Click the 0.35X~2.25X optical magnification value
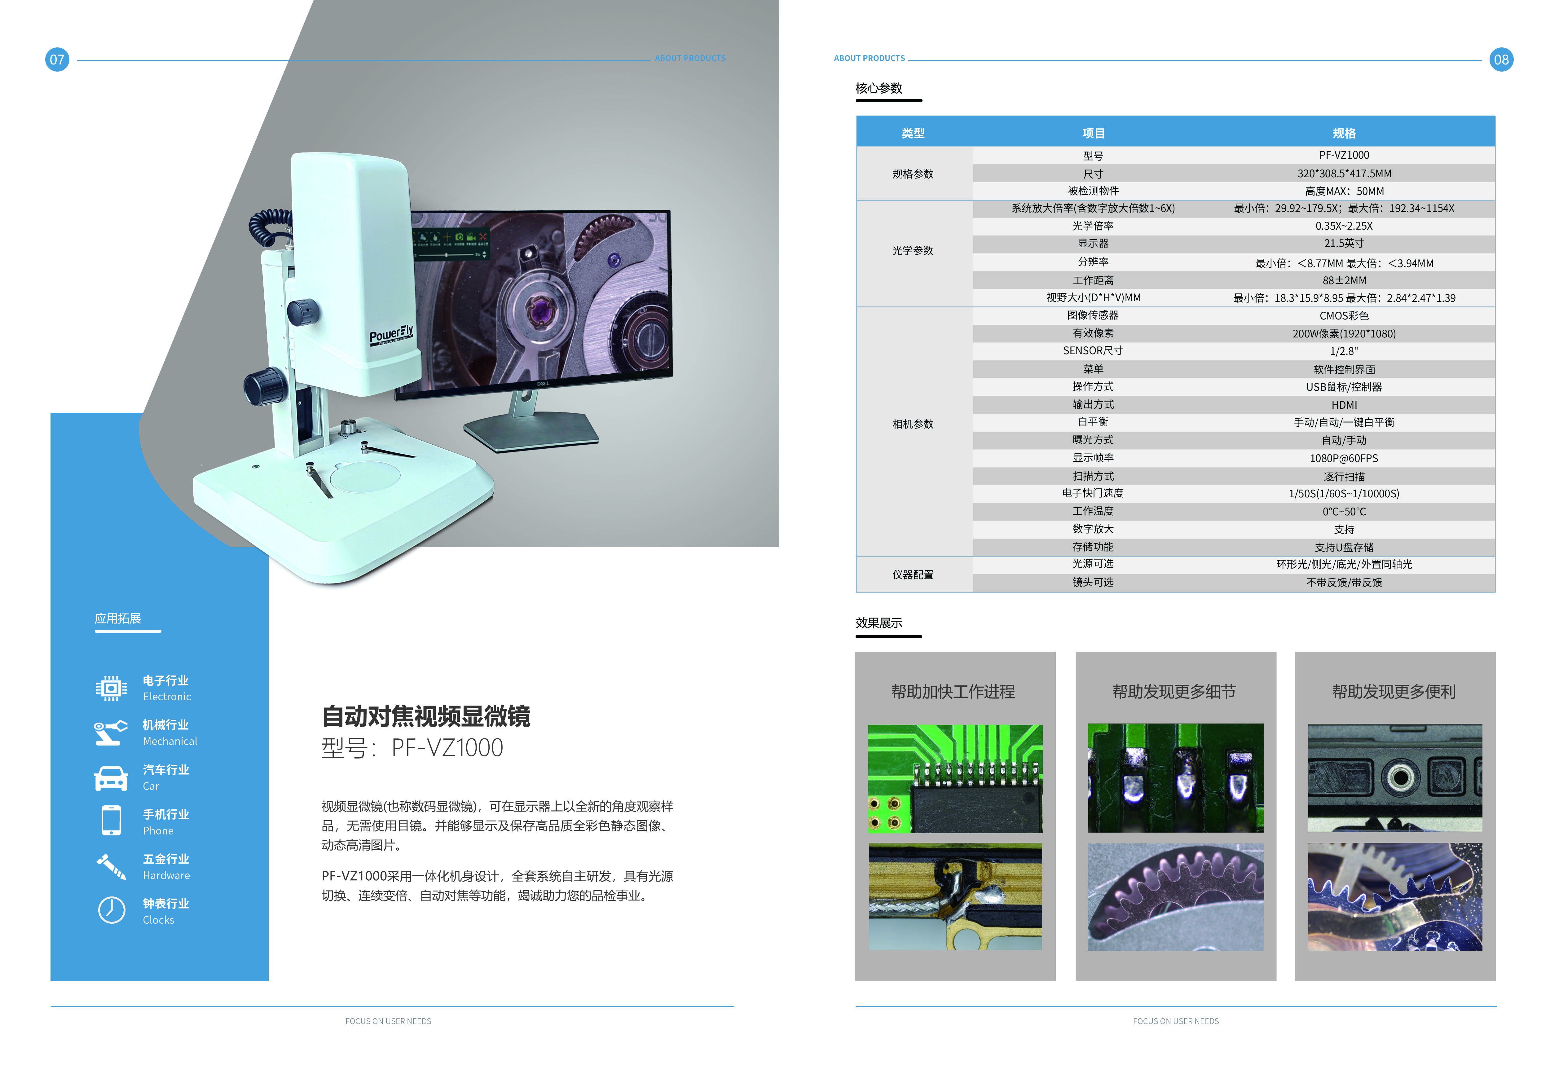The image size is (1559, 1065). coord(1344,226)
